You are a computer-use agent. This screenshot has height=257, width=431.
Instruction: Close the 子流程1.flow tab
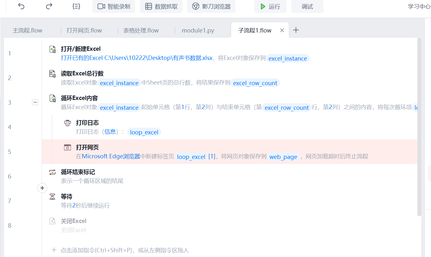pyautogui.click(x=282, y=30)
